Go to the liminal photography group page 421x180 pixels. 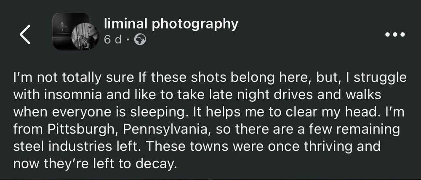click(170, 24)
